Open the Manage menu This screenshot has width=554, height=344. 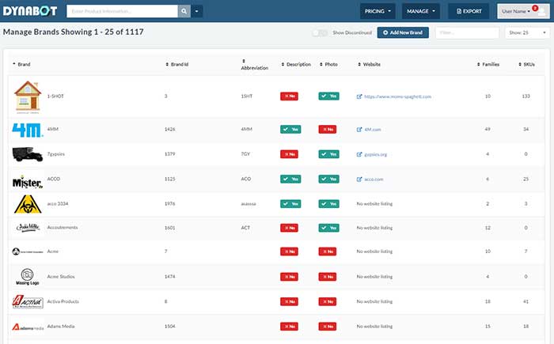tap(421, 11)
